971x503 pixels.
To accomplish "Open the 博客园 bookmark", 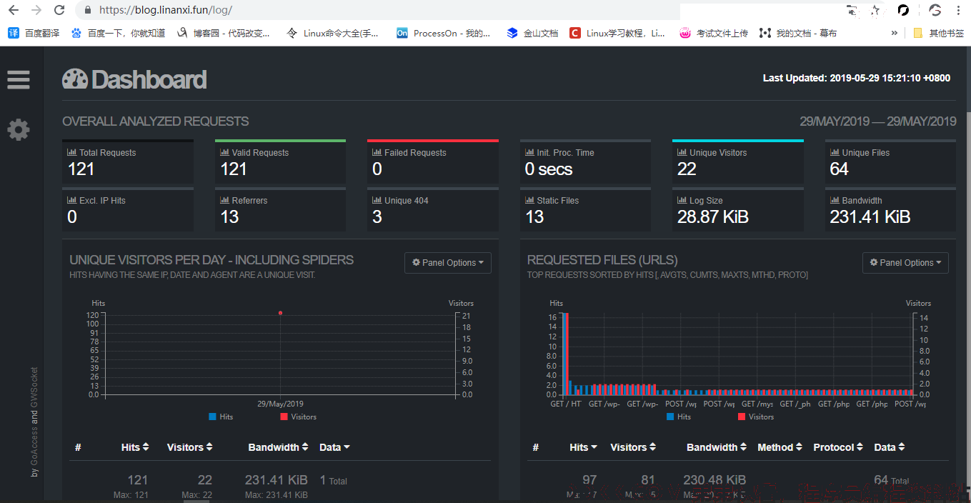I will 223,33.
